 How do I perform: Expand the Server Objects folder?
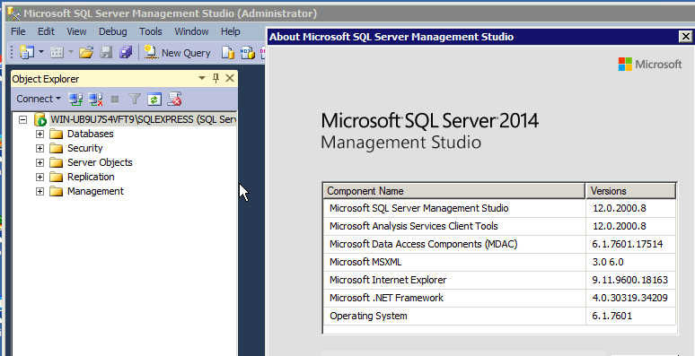pyautogui.click(x=40, y=162)
